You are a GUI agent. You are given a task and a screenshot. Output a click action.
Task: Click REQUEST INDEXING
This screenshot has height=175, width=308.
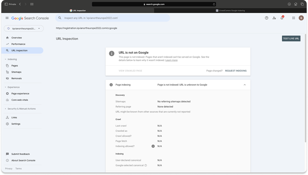pyautogui.click(x=236, y=71)
